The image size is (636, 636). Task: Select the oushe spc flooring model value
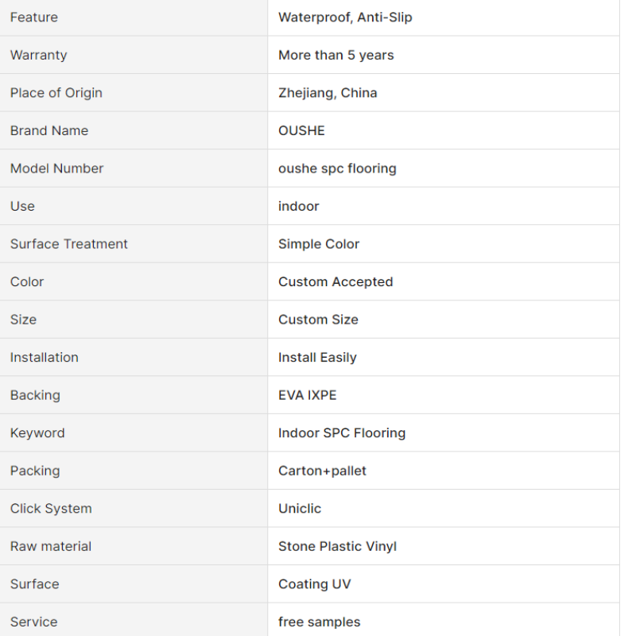tap(337, 169)
